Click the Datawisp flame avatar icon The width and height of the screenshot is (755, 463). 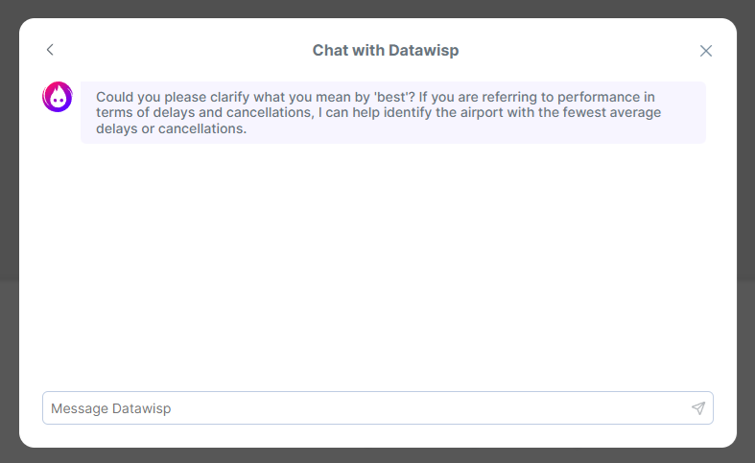[58, 97]
